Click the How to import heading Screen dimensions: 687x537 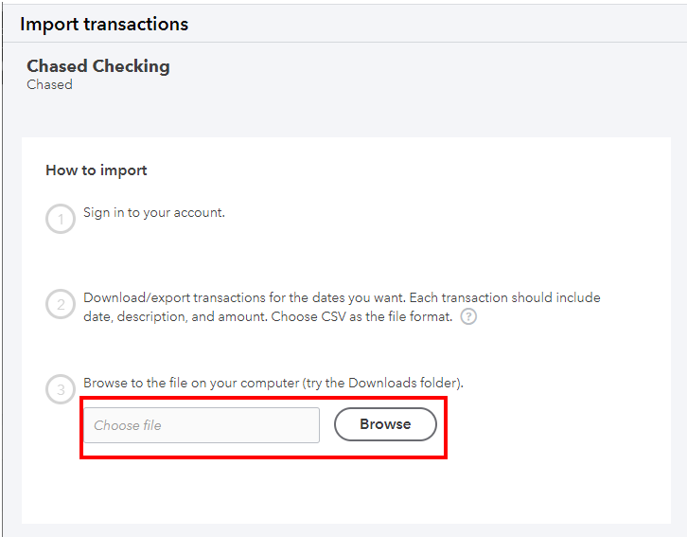[97, 170]
